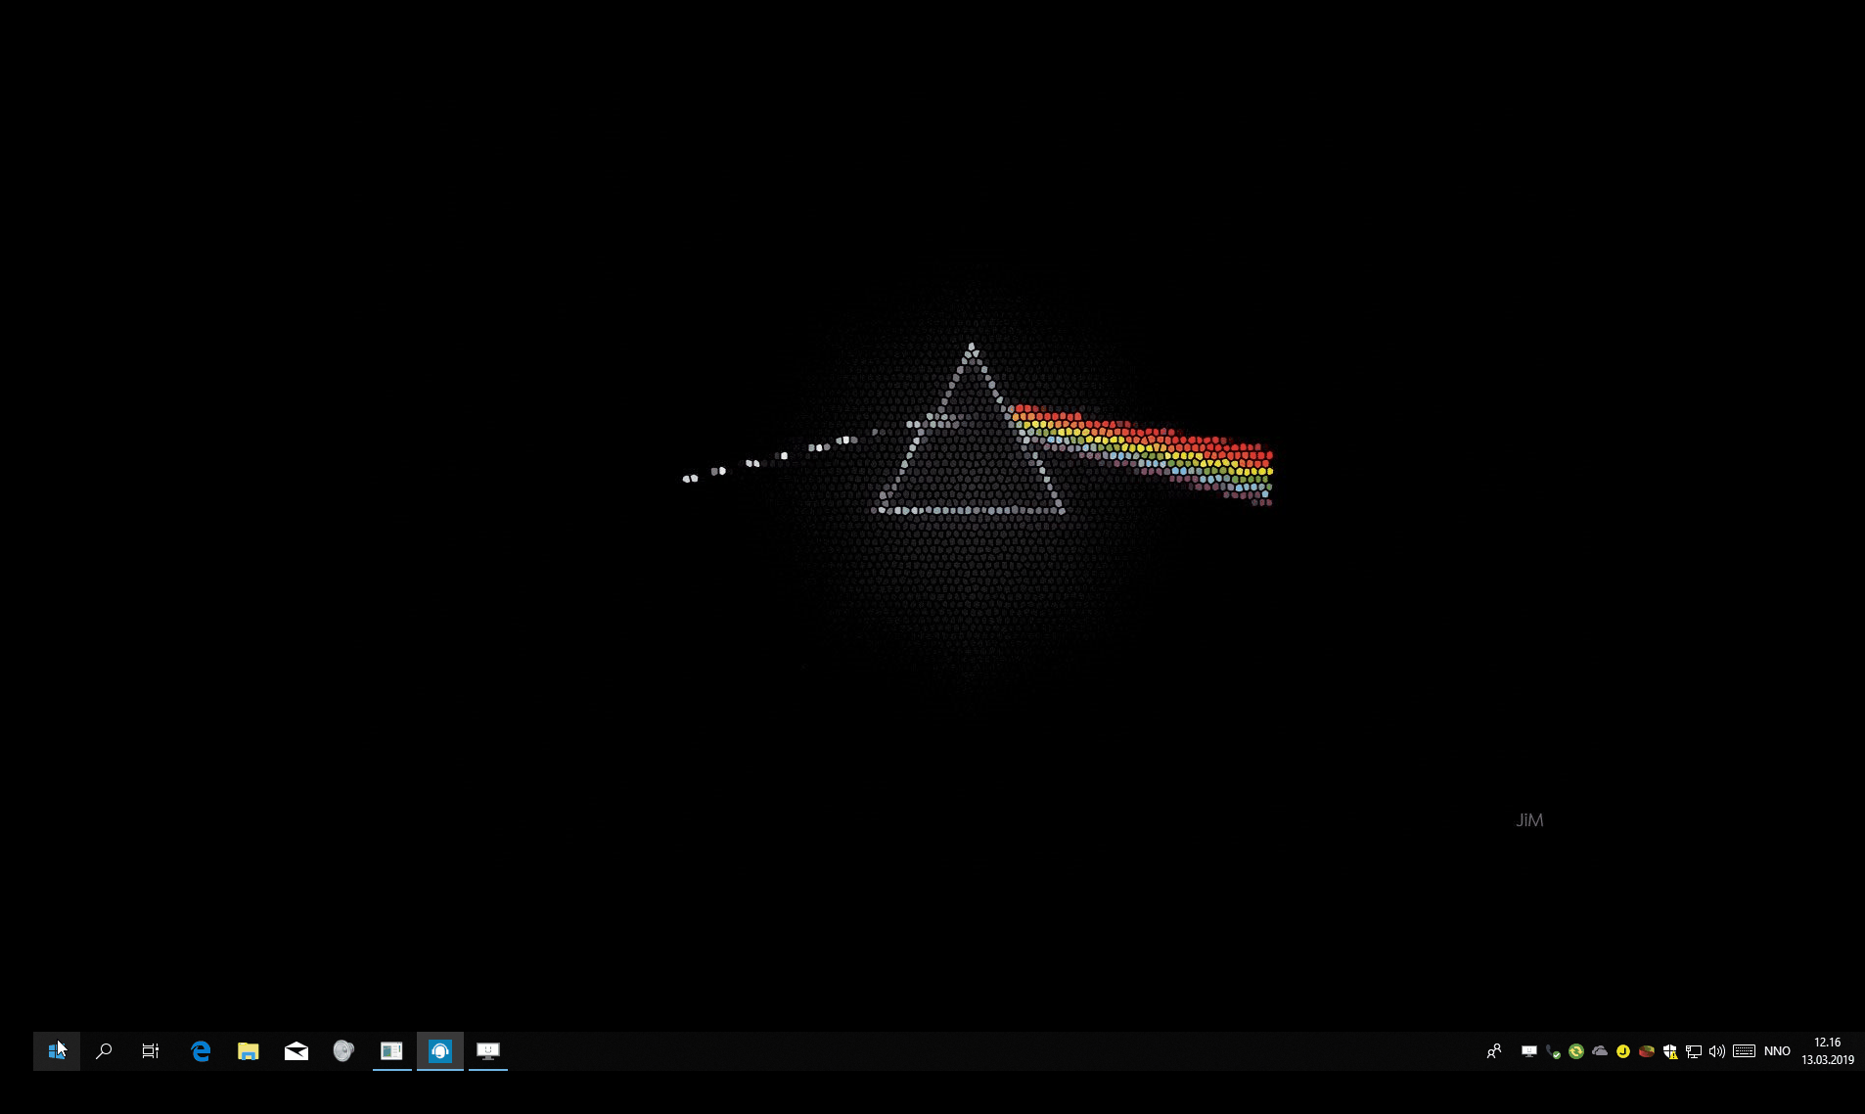This screenshot has width=1865, height=1114.
Task: Open network connection status icon
Action: tap(1694, 1051)
